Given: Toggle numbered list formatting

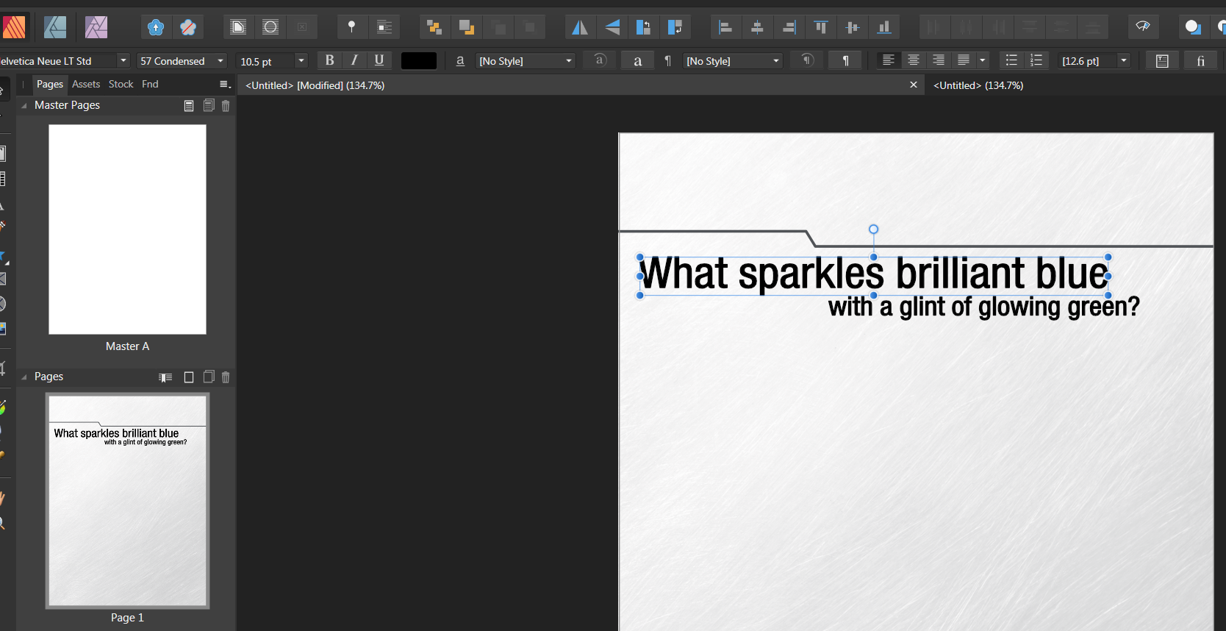Looking at the screenshot, I should tap(1036, 60).
